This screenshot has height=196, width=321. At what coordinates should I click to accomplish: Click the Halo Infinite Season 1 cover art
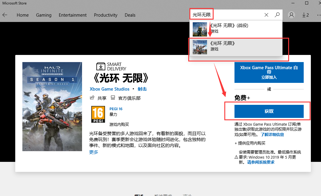(x=52, y=107)
